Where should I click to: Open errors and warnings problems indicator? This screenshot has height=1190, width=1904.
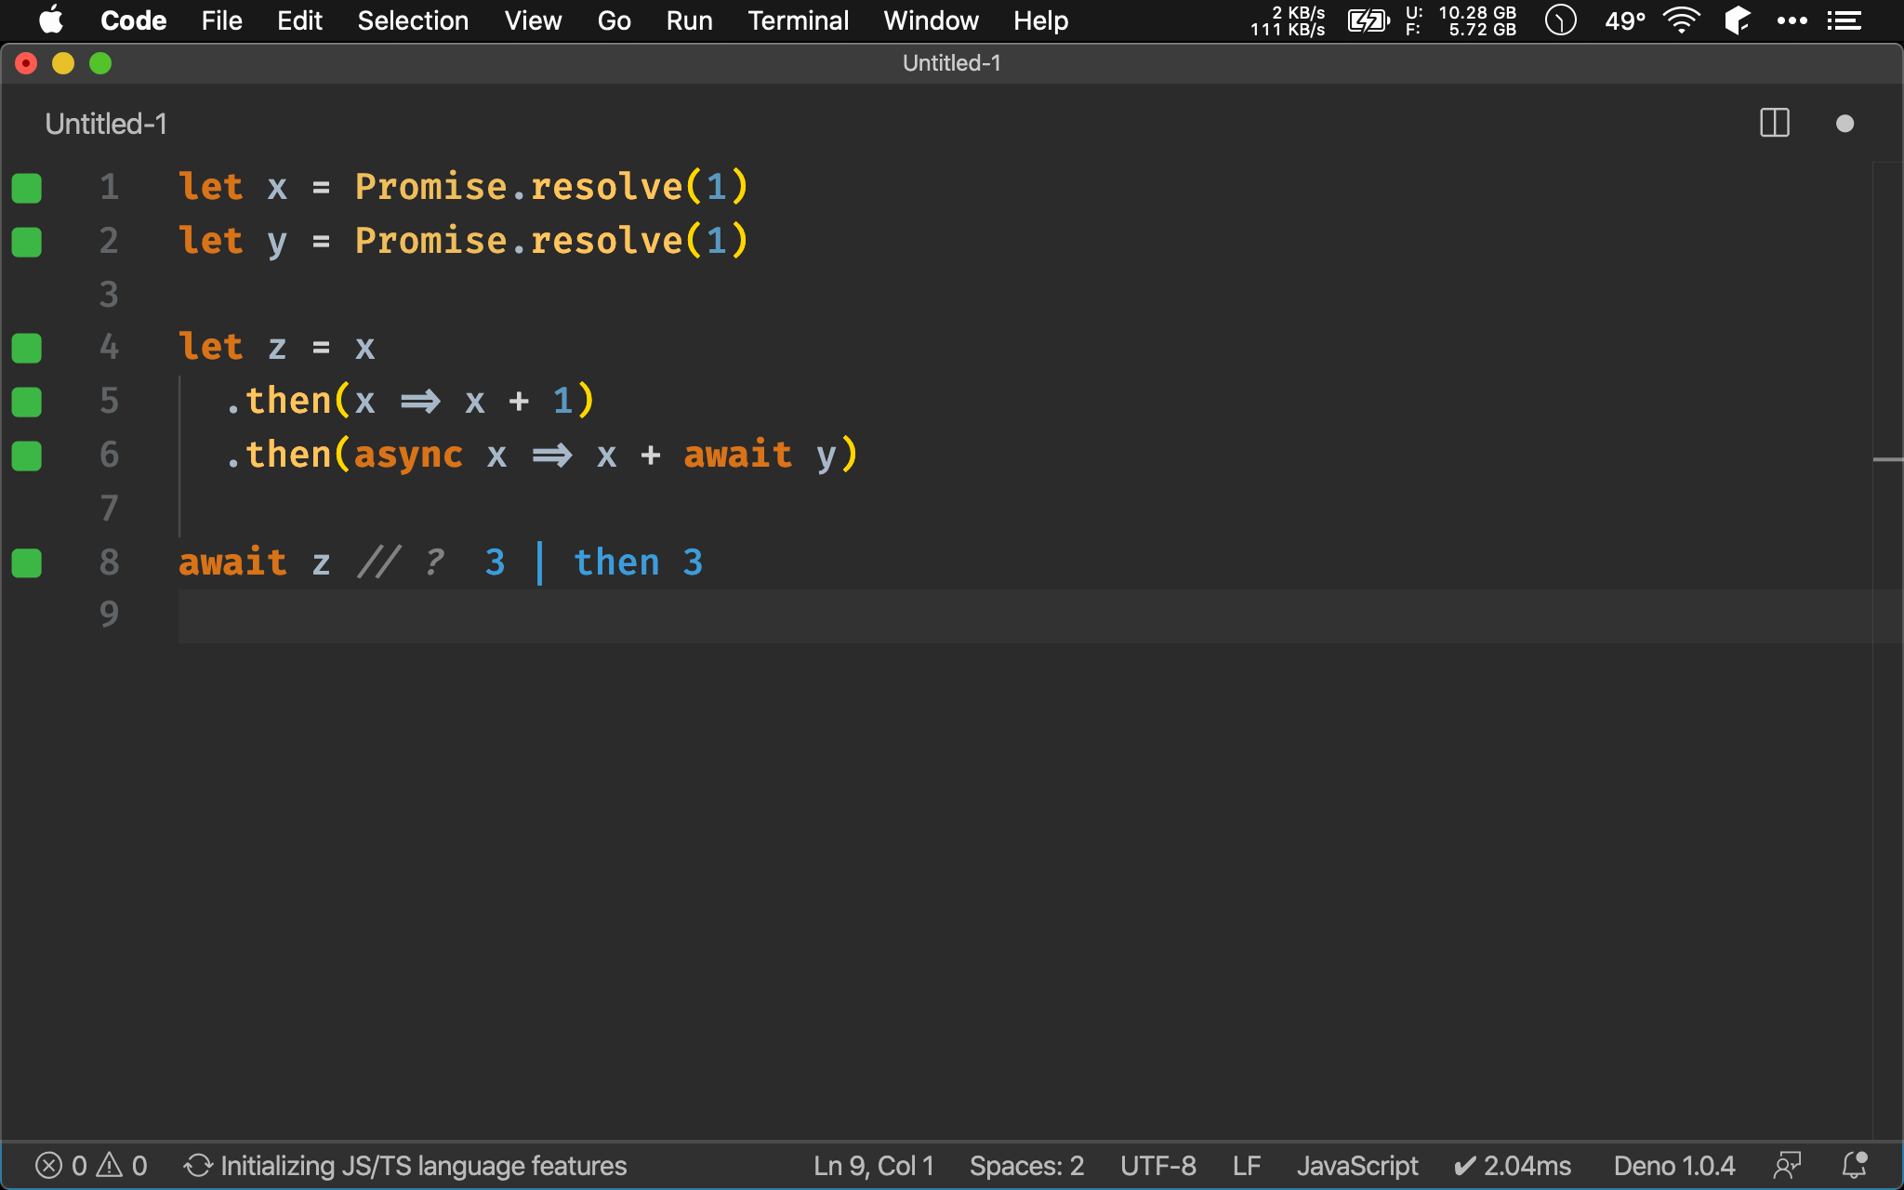pyautogui.click(x=91, y=1165)
